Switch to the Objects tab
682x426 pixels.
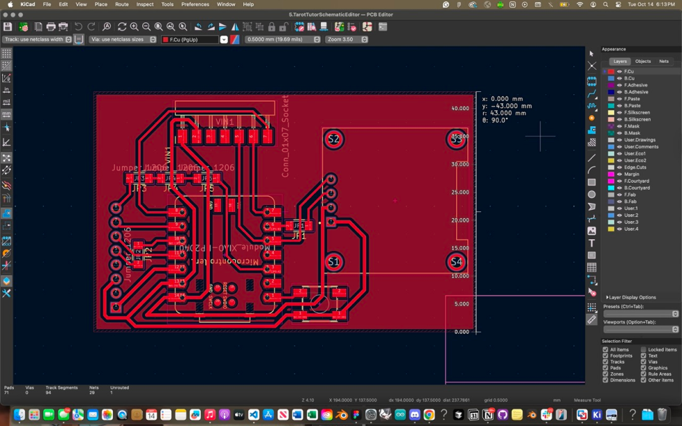click(642, 61)
